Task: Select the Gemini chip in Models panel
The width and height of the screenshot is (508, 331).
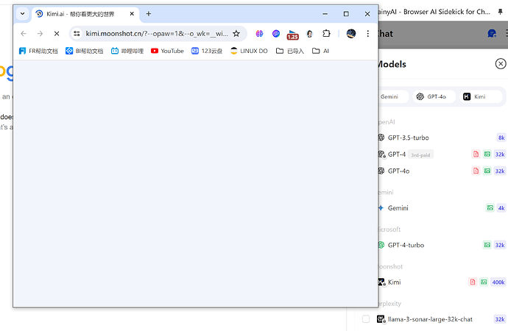Action: 393,96
